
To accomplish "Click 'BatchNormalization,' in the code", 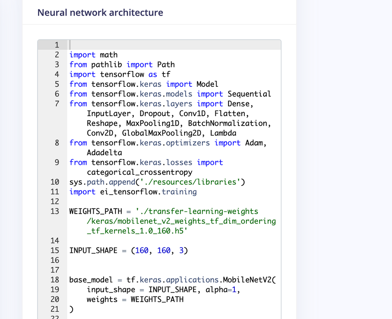I will pos(229,123).
